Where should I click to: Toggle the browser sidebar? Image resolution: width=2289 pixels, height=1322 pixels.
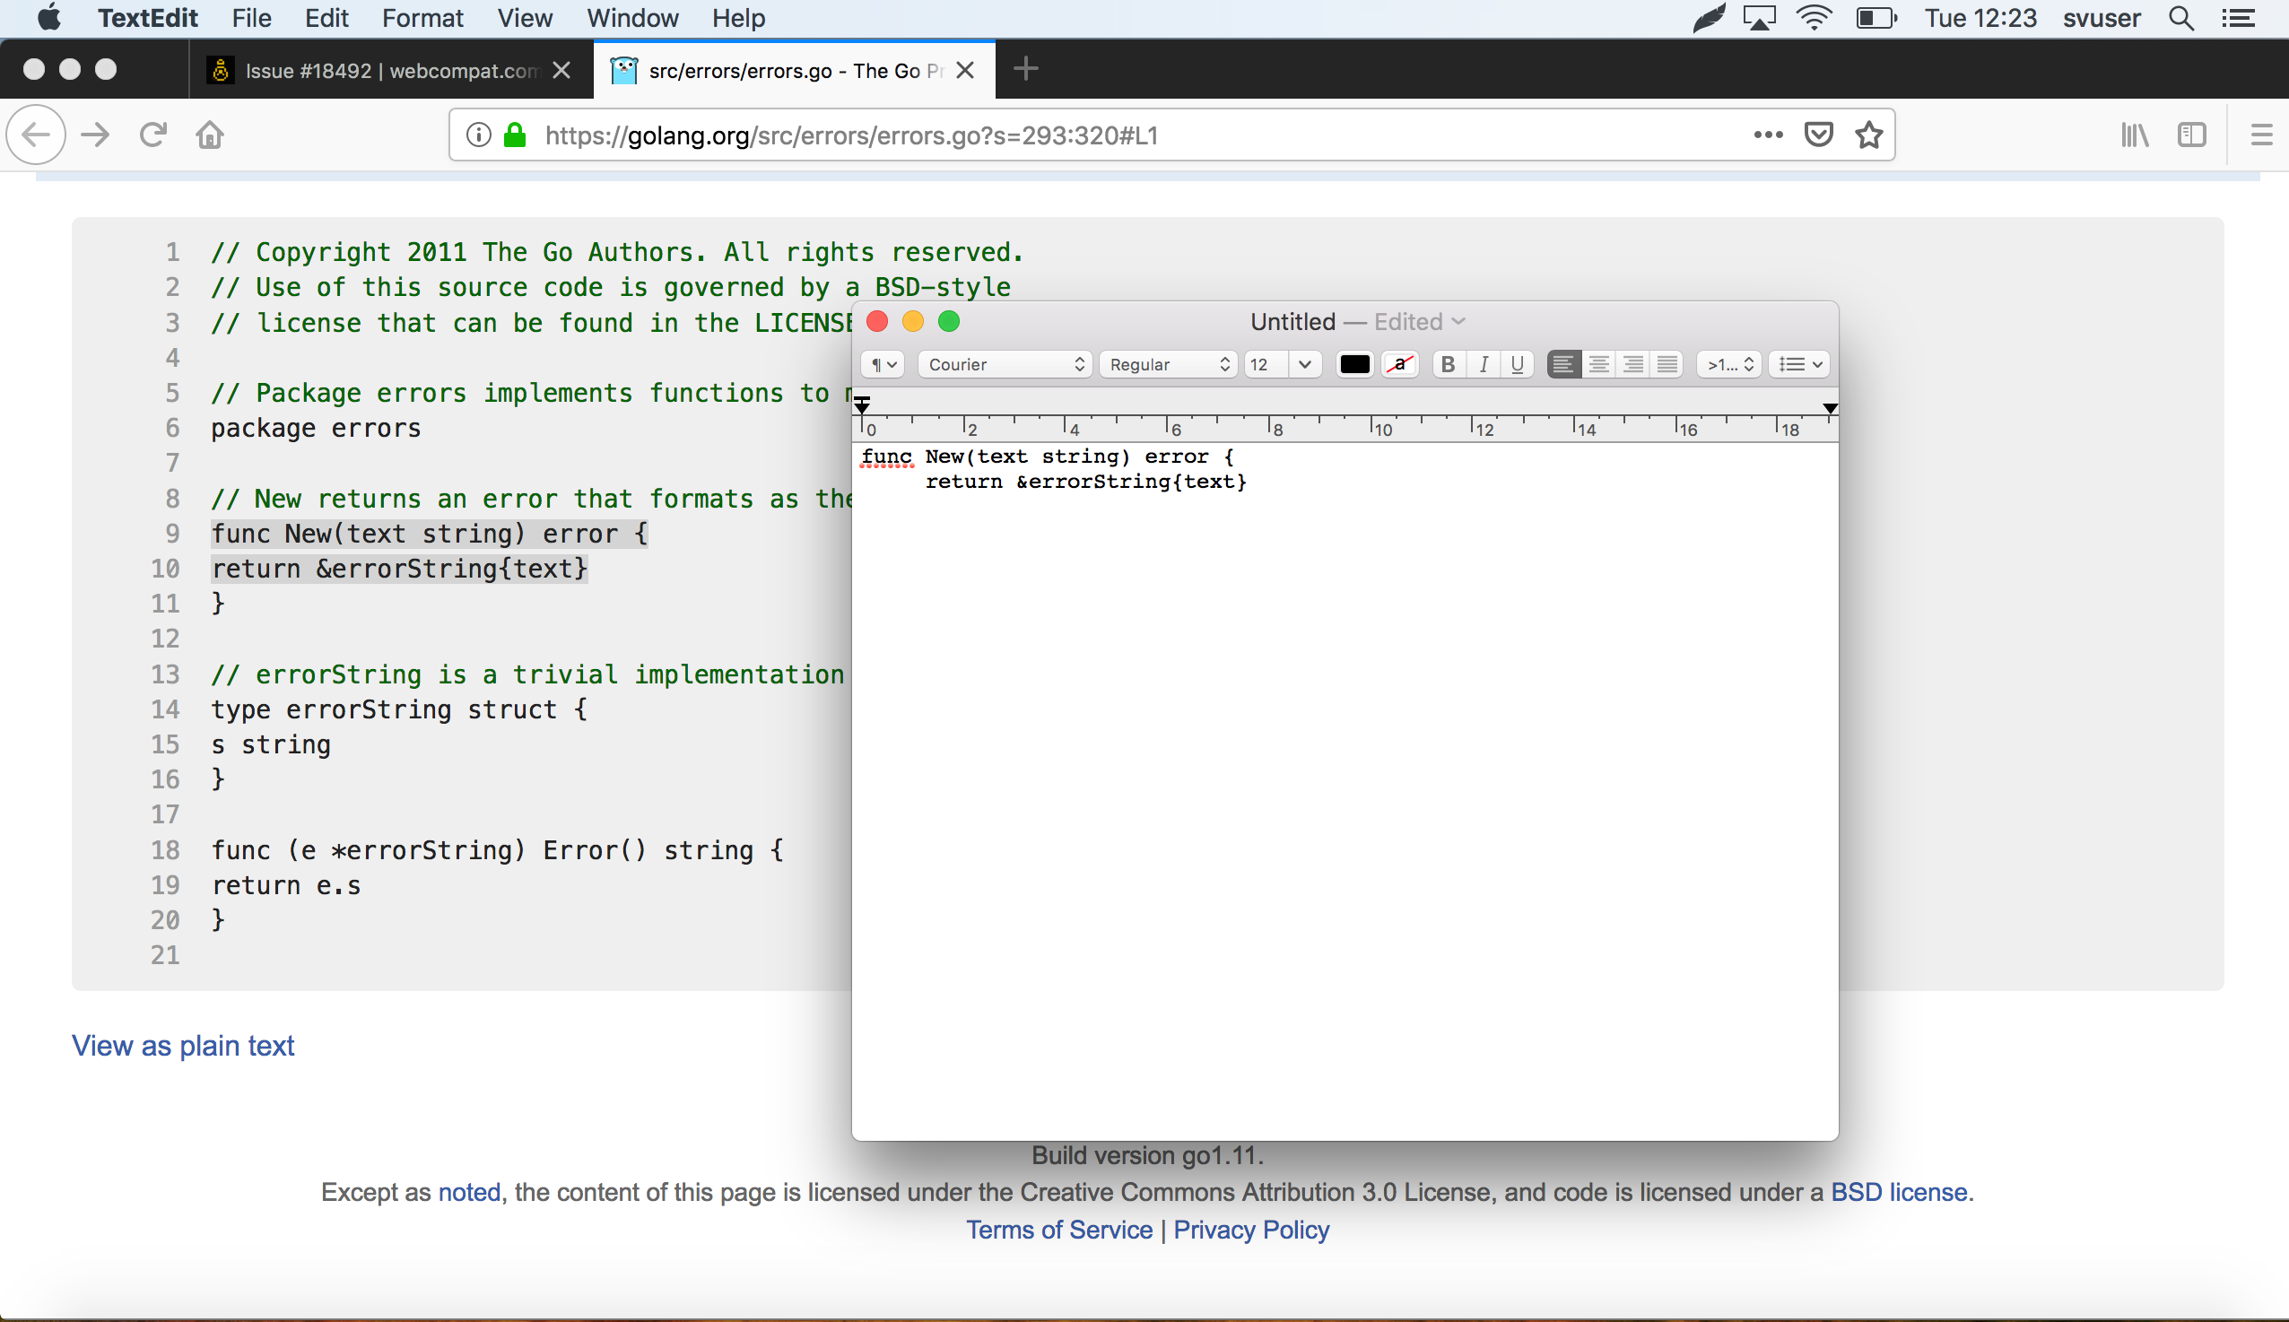(2194, 135)
